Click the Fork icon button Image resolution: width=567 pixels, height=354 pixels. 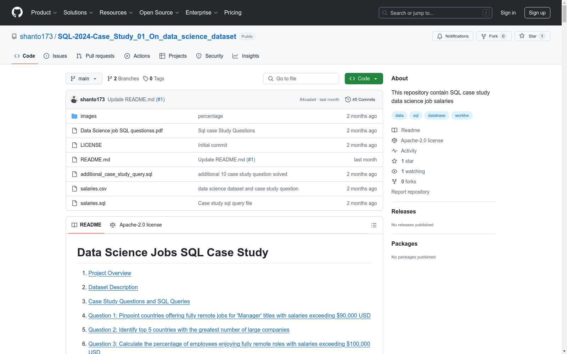484,36
